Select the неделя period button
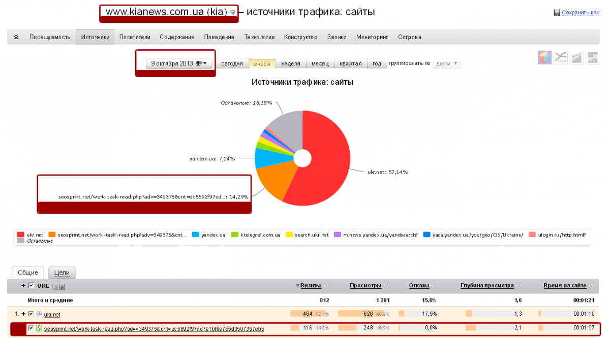This screenshot has width=610, height=338. pos(290,64)
